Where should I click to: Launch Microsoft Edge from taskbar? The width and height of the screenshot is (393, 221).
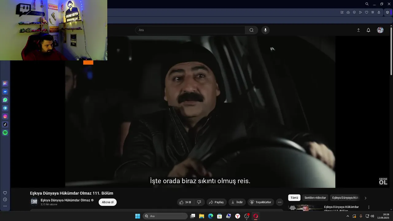(x=211, y=216)
